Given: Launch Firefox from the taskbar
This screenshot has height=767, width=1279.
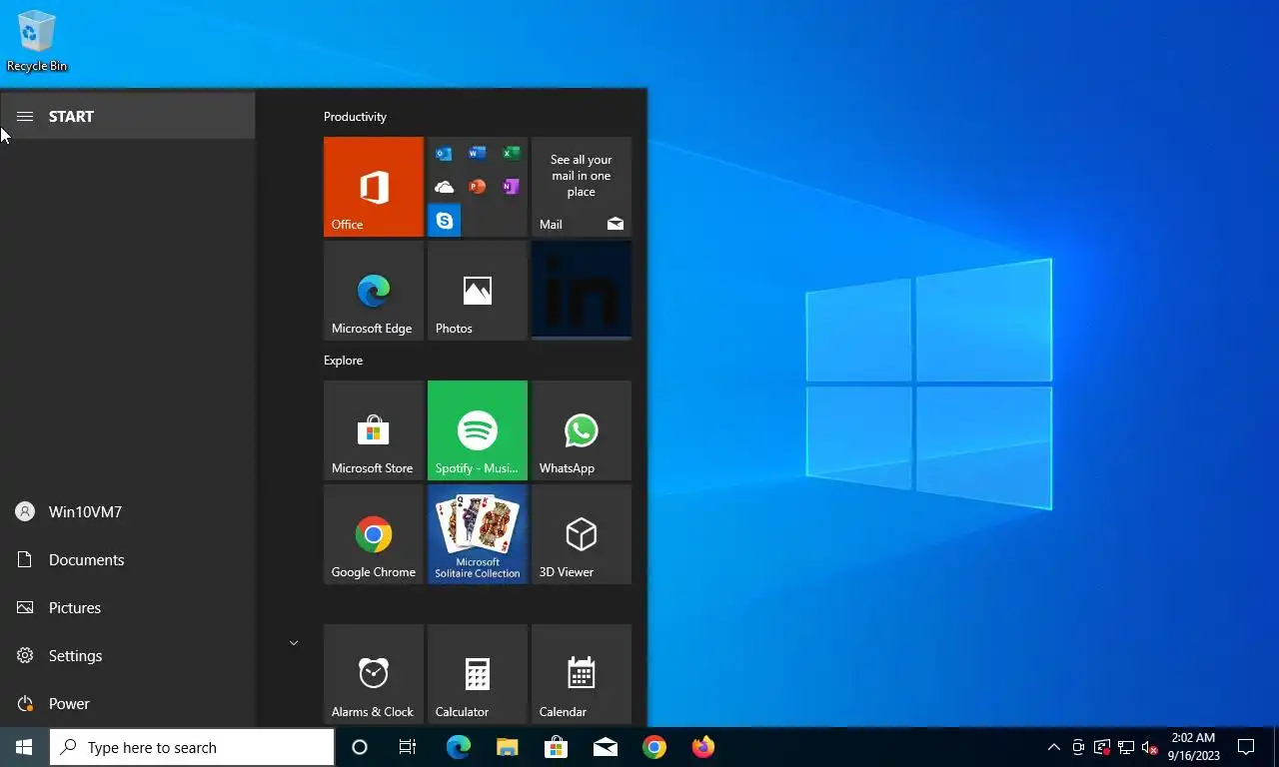Looking at the screenshot, I should click(x=703, y=747).
